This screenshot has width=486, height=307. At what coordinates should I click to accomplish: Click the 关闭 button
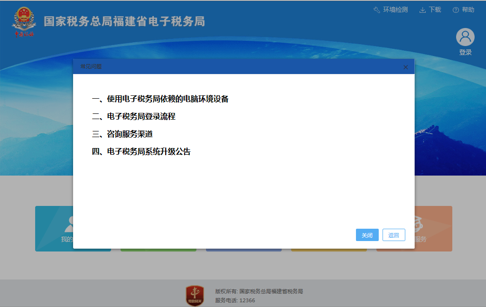[x=367, y=235]
